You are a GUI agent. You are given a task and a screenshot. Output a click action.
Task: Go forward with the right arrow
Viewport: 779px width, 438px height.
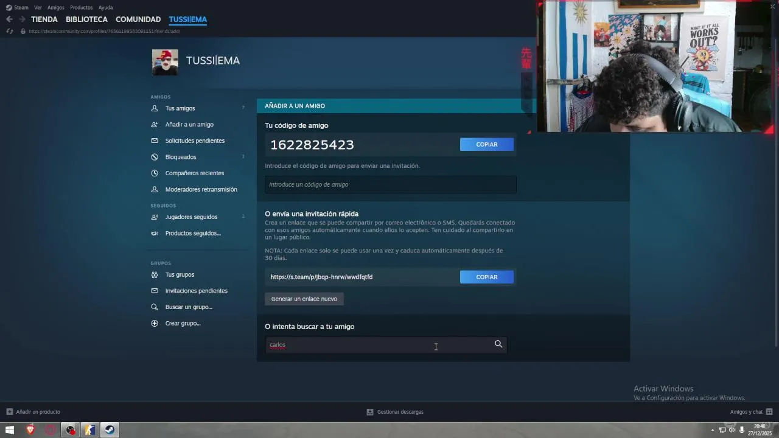(x=22, y=19)
